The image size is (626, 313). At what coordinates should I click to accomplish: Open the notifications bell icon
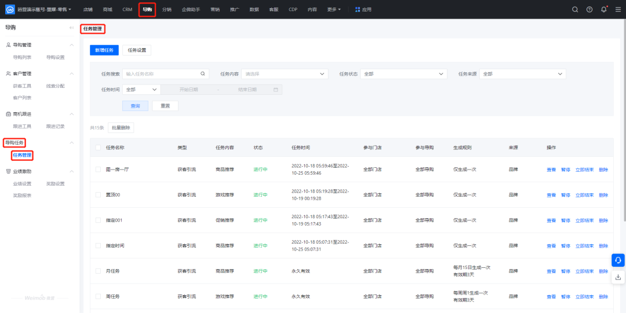[x=603, y=10]
